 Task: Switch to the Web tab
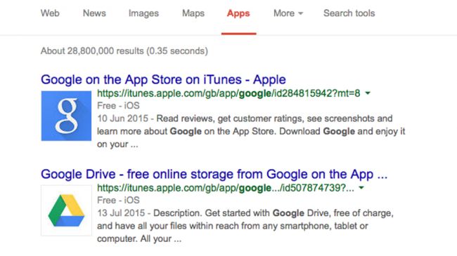coord(50,13)
